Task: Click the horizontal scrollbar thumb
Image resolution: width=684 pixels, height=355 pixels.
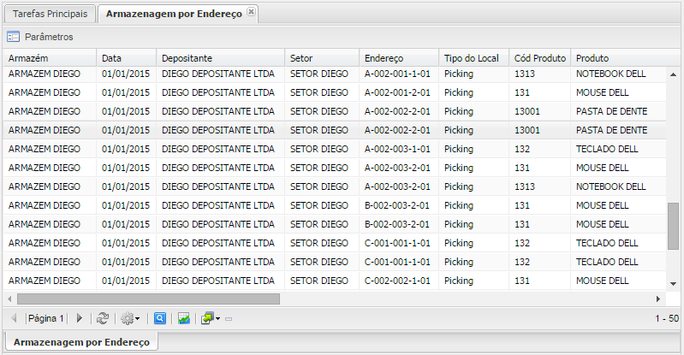Action: coord(148,299)
